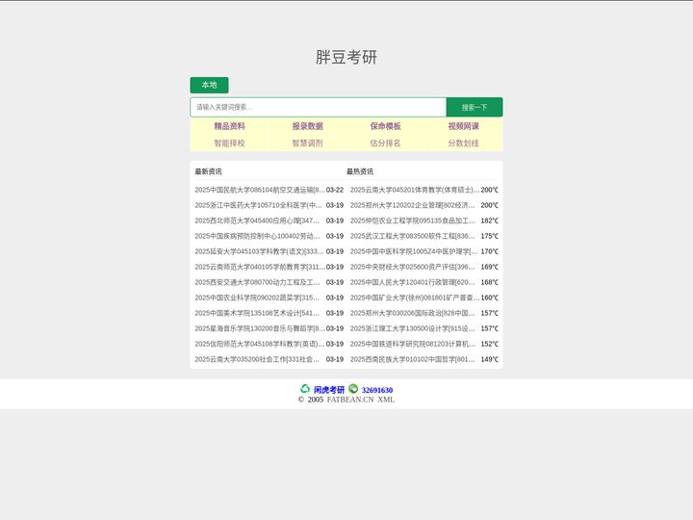The width and height of the screenshot is (693, 520).
Task: Open 2025西安交通大学080700动力工程 article
Action: click(257, 282)
